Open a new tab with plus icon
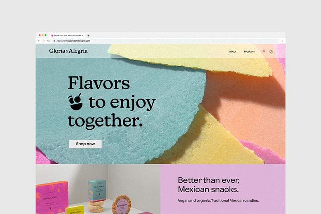Viewport: 321px width, 214px height. pos(88,35)
